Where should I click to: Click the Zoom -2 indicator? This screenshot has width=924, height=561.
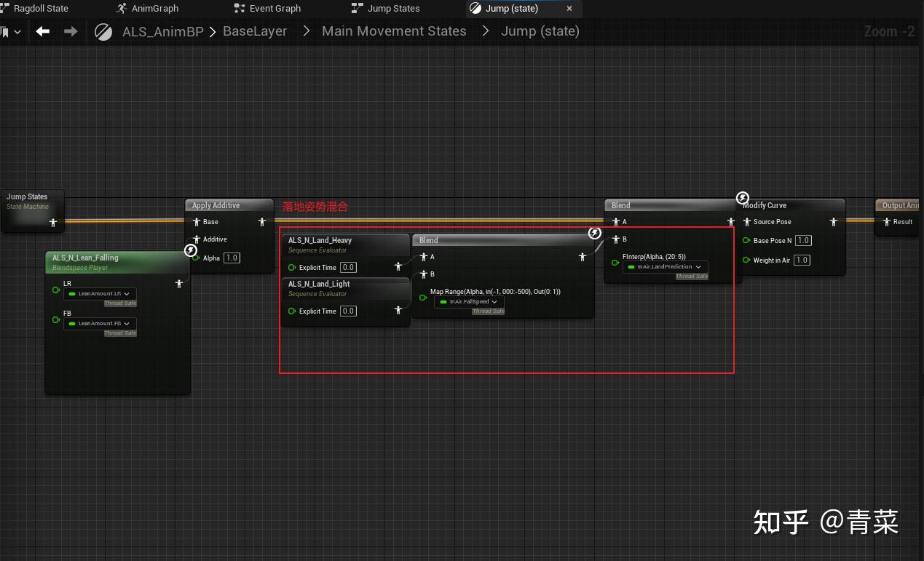click(x=889, y=31)
